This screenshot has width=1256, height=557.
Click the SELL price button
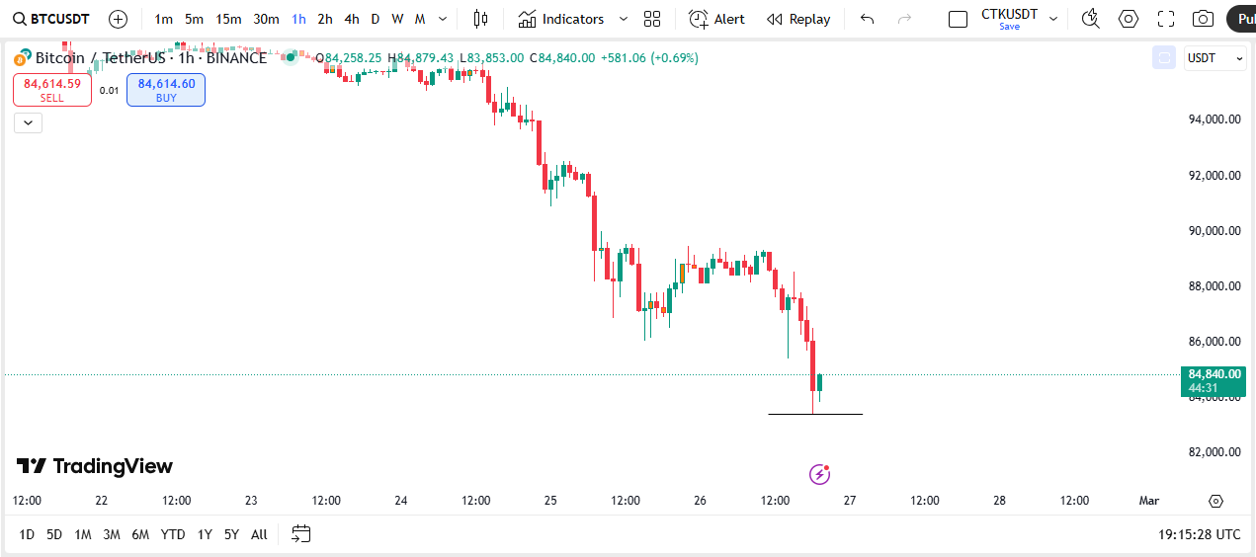pyautogui.click(x=52, y=90)
